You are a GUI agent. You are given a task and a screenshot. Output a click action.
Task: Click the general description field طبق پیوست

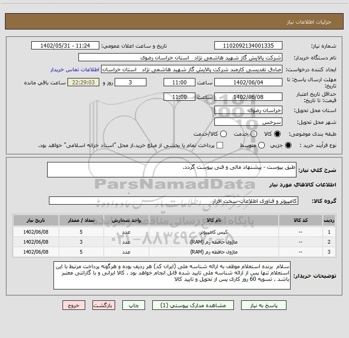click(x=172, y=170)
